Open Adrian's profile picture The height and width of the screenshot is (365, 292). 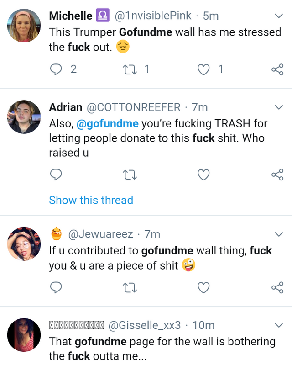click(x=24, y=117)
